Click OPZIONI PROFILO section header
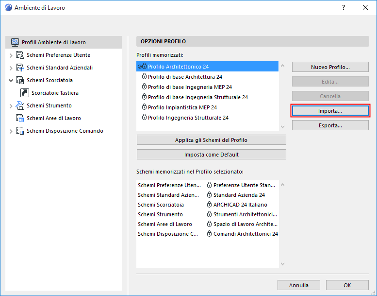Screen dimensions: 377x296 253,41
